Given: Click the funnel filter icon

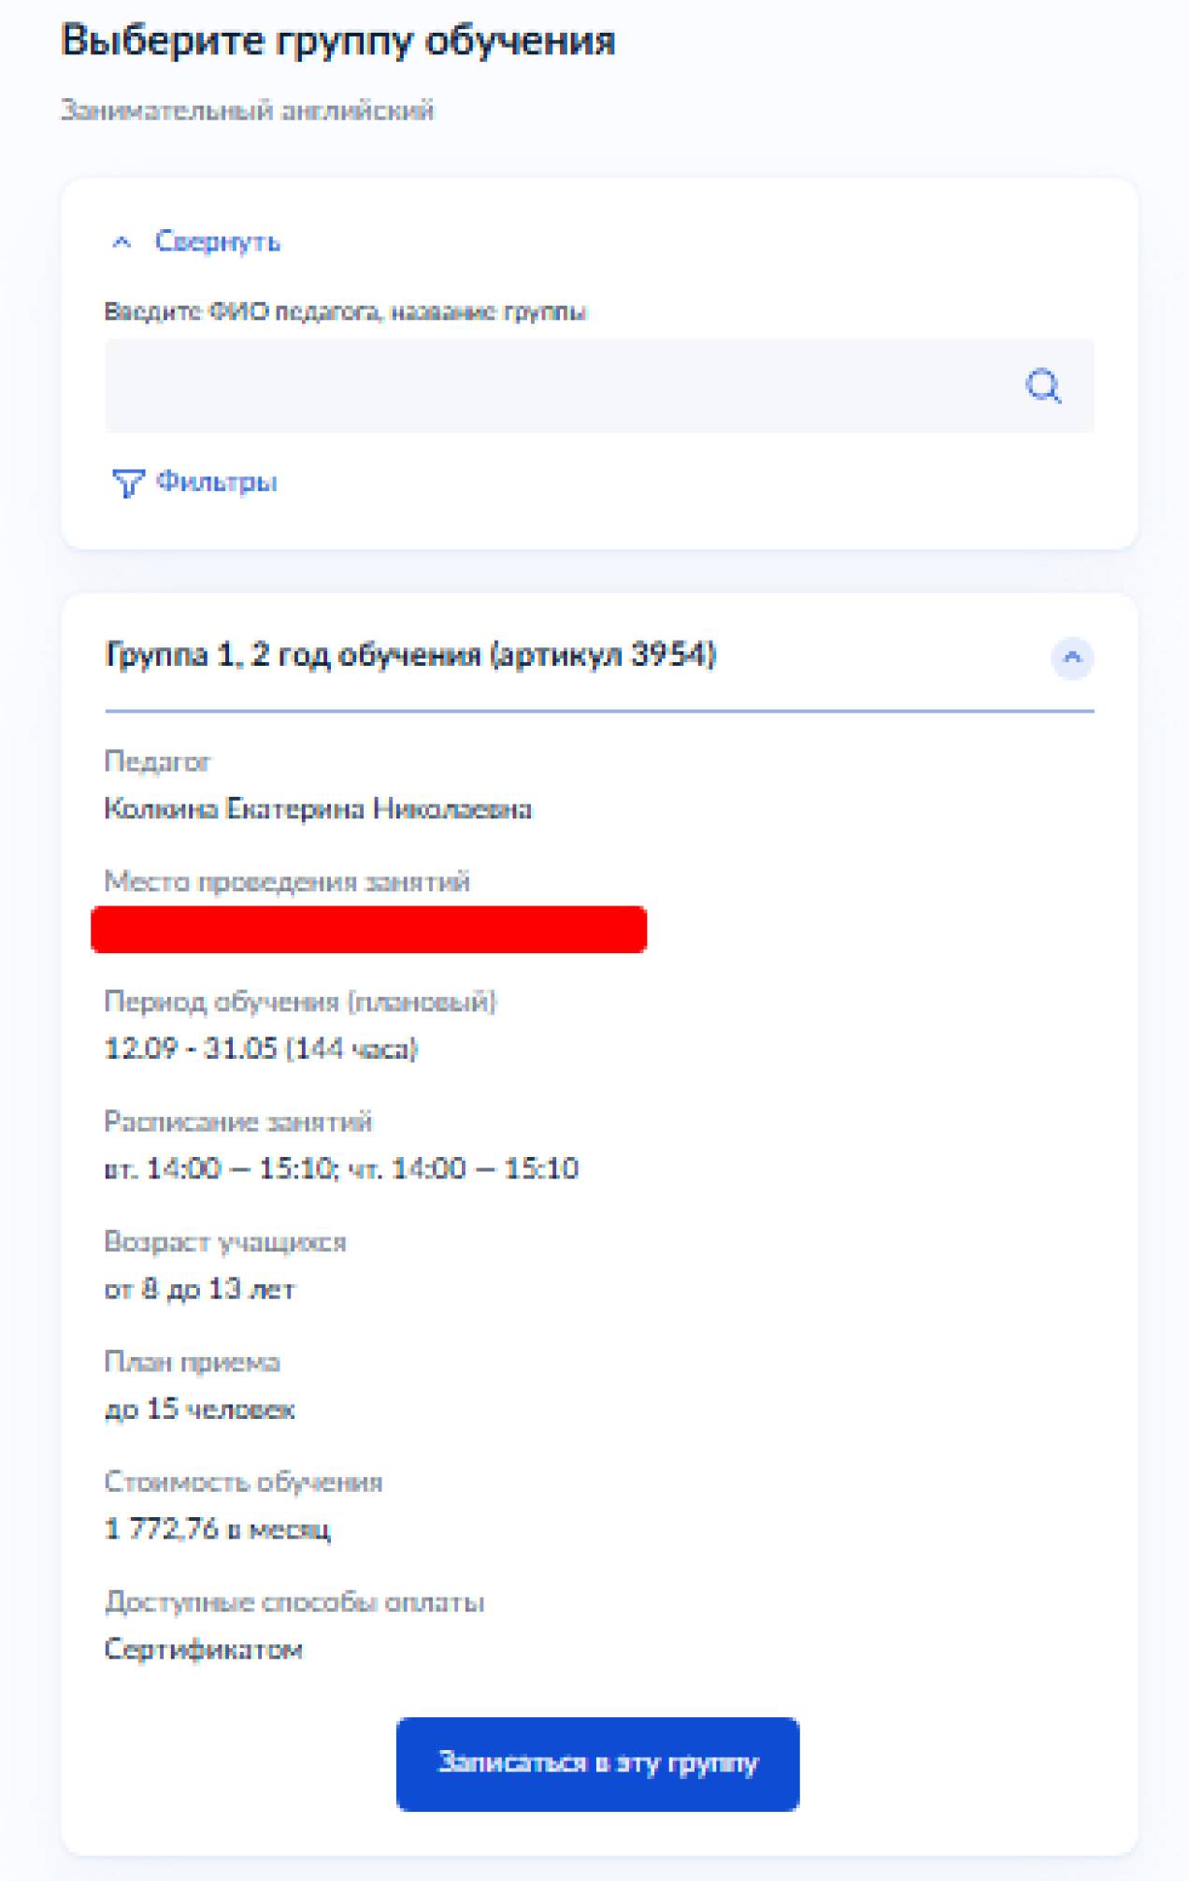Looking at the screenshot, I should 127,483.
